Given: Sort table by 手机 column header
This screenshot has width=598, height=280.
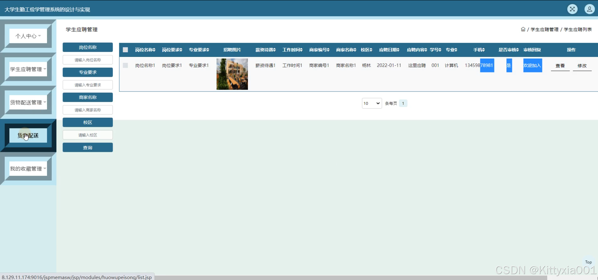Looking at the screenshot, I should [479, 50].
